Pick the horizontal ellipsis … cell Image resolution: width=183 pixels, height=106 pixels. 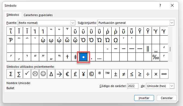[x=100, y=57]
